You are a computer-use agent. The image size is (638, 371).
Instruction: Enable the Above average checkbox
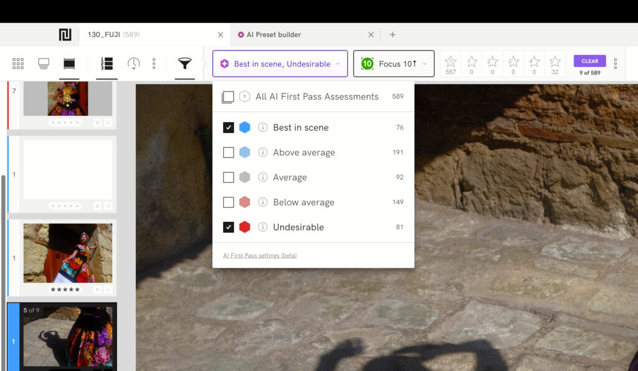click(x=229, y=152)
